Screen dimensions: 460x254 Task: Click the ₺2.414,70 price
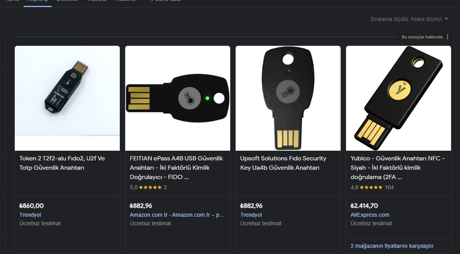[x=364, y=206]
